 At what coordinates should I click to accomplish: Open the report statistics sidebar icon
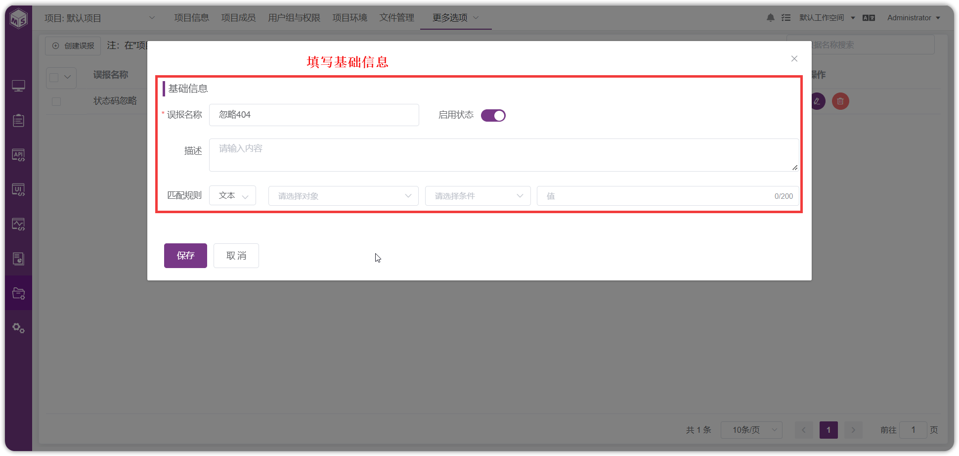(x=18, y=259)
